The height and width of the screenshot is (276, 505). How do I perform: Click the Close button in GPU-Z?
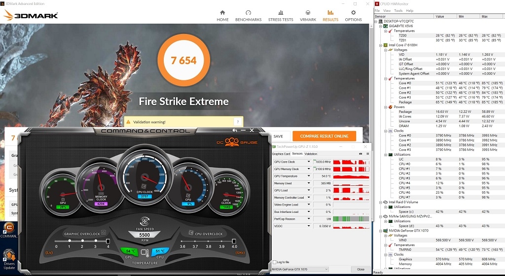click(361, 269)
